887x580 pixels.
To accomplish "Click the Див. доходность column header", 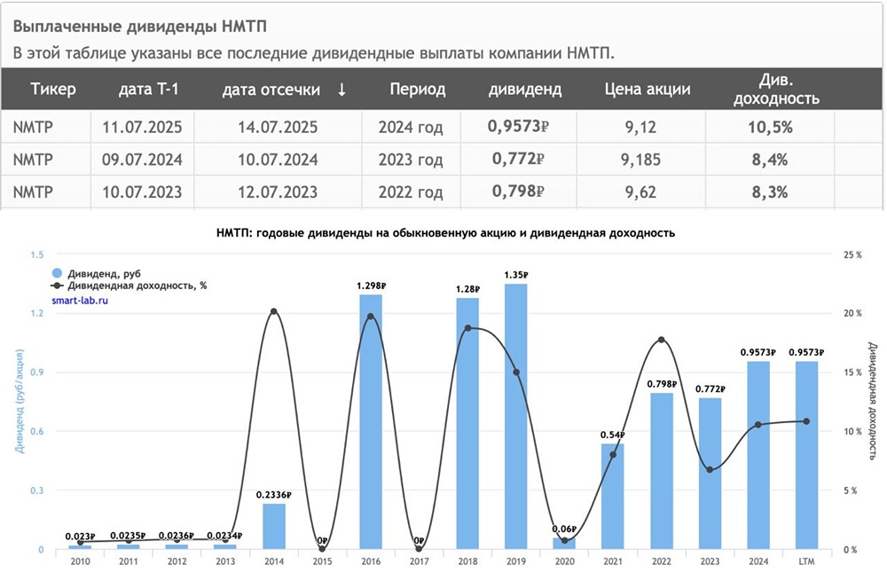I will 776,89.
